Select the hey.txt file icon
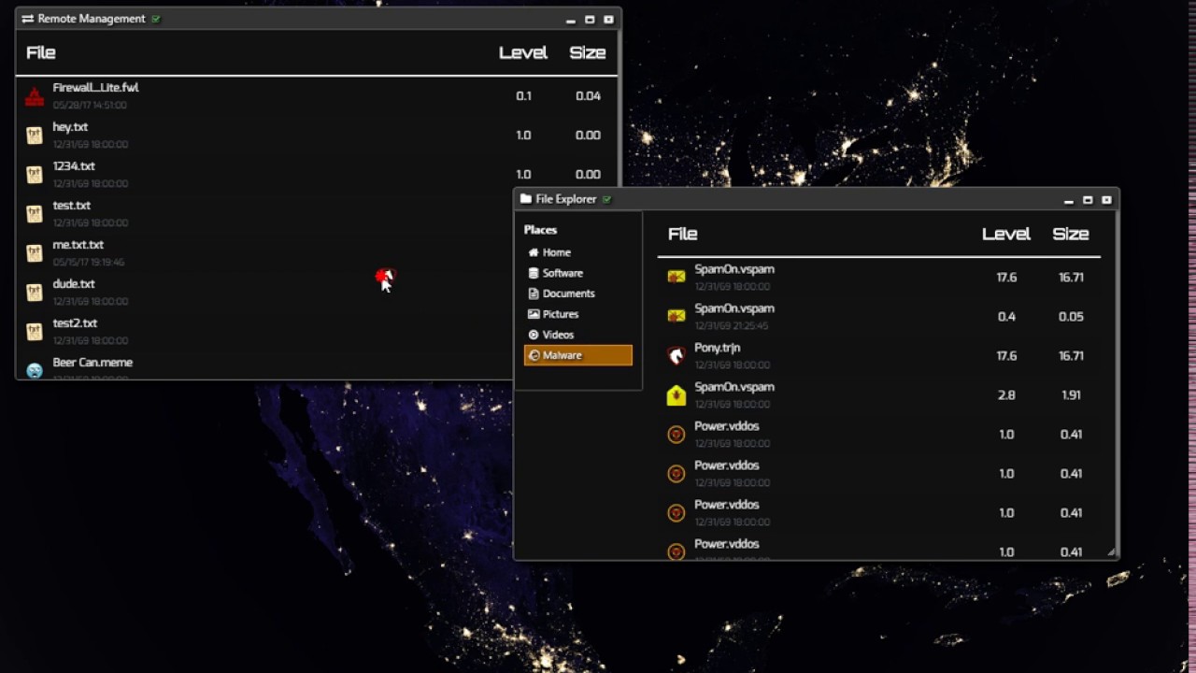This screenshot has width=1196, height=673. (x=35, y=136)
